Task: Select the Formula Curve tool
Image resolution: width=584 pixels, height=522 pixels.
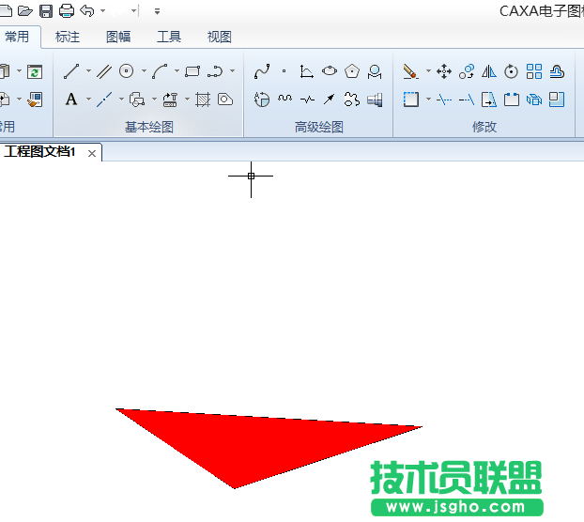Action: (x=306, y=71)
